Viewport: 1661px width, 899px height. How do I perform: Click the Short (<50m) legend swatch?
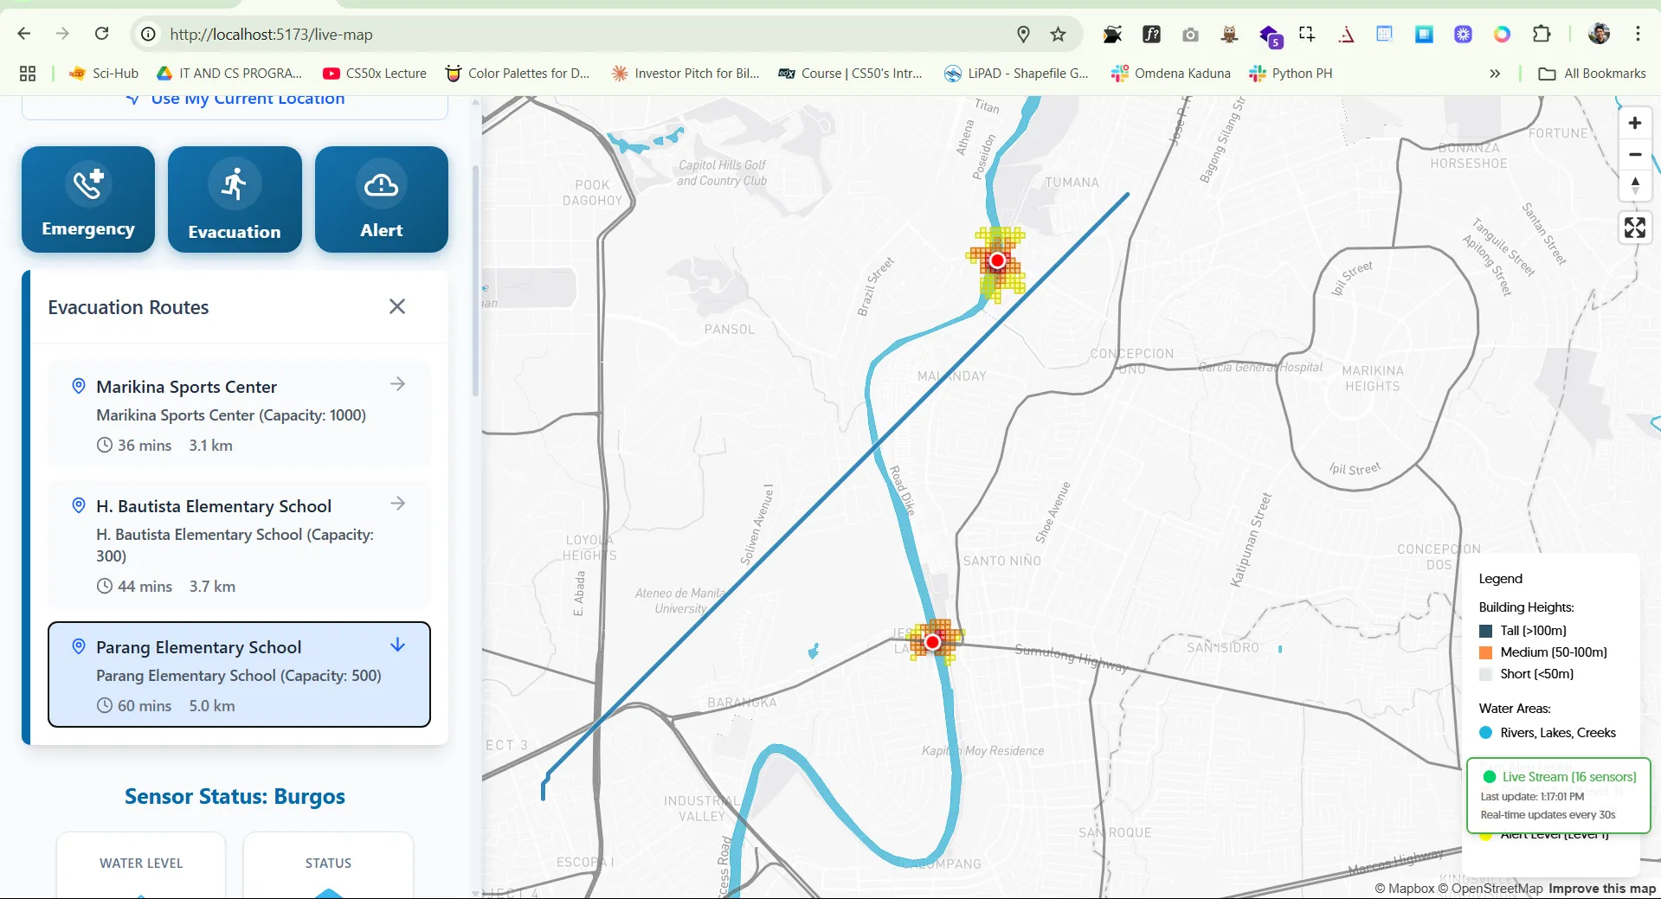(x=1486, y=674)
